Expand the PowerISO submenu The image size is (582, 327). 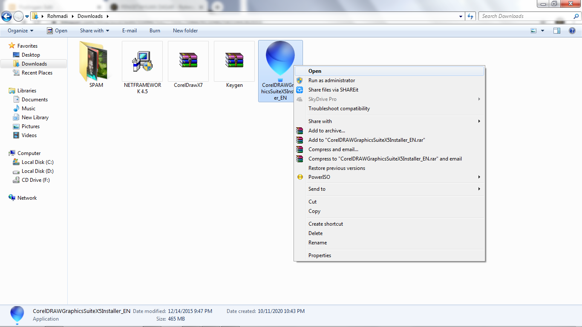389,177
